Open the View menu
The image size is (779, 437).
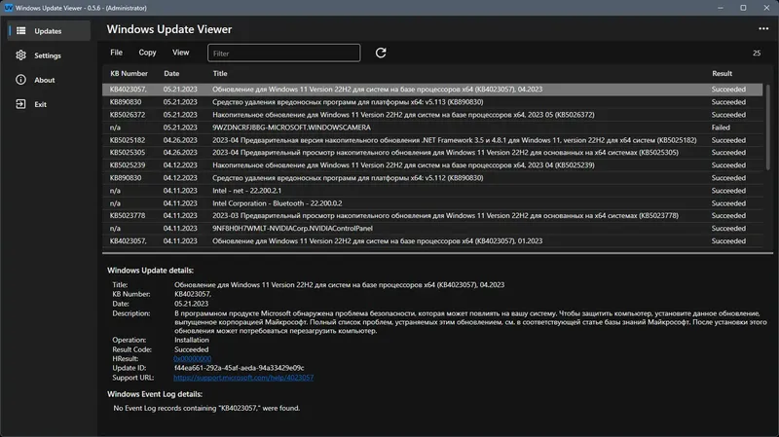coord(181,53)
